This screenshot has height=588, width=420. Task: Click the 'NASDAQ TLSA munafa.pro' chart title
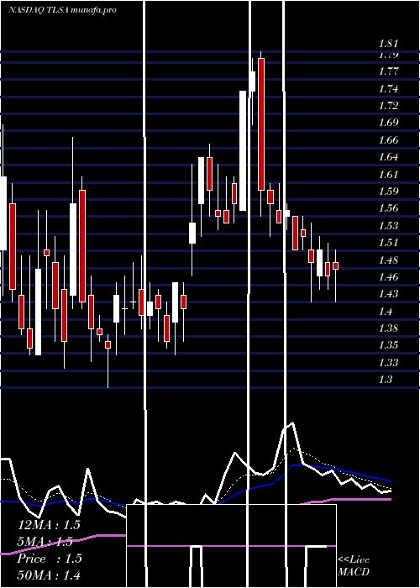[62, 10]
